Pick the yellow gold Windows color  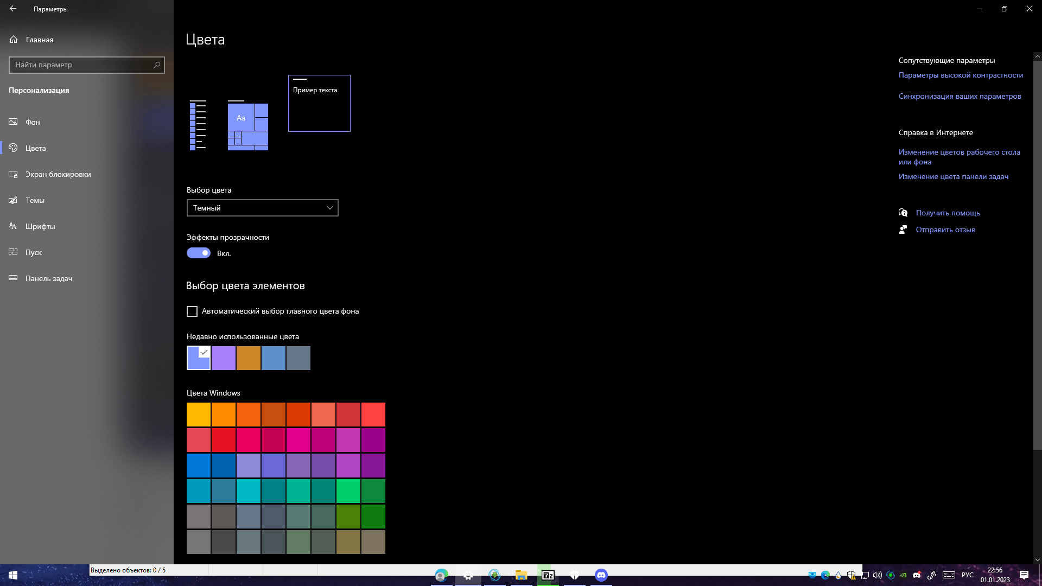pyautogui.click(x=199, y=415)
